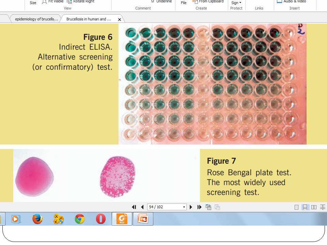Open the media player taskbar icon
Screen dimensions: 327x245
(x=16, y=219)
